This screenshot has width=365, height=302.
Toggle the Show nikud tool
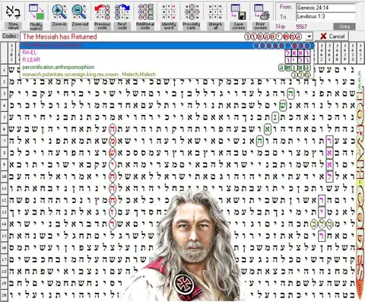pos(13,16)
